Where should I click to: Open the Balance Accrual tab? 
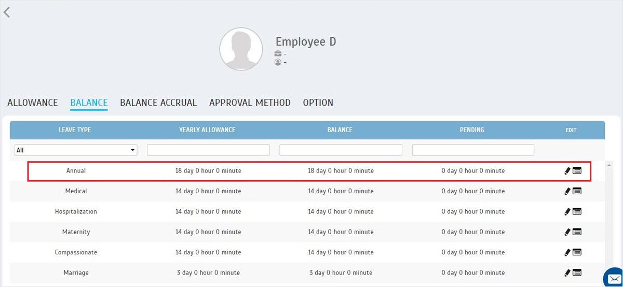(x=158, y=103)
